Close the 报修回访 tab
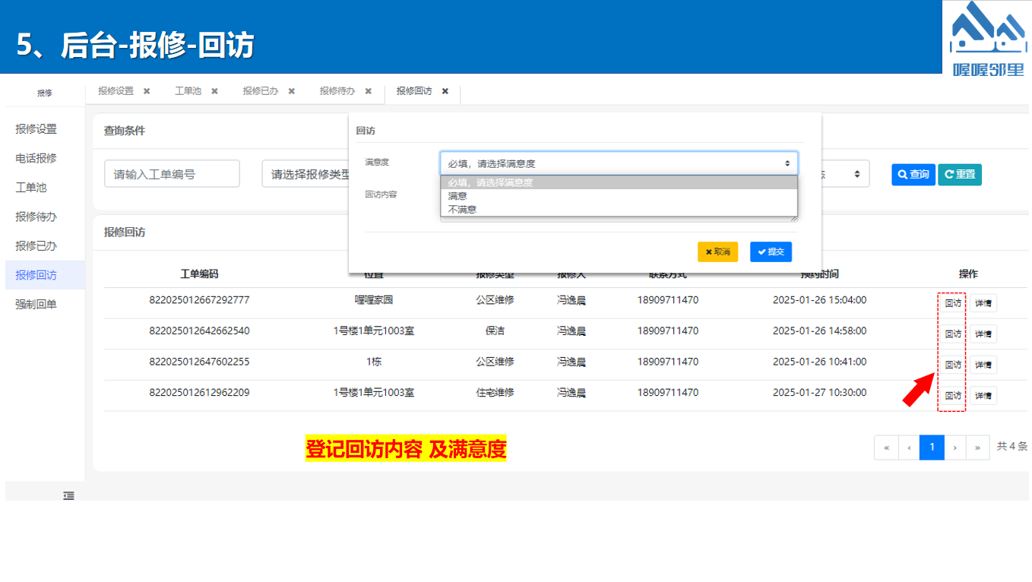Screen dimensions: 1032x582 tap(445, 91)
